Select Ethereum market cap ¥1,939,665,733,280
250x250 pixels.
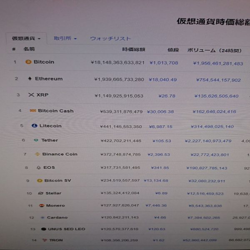point(119,80)
